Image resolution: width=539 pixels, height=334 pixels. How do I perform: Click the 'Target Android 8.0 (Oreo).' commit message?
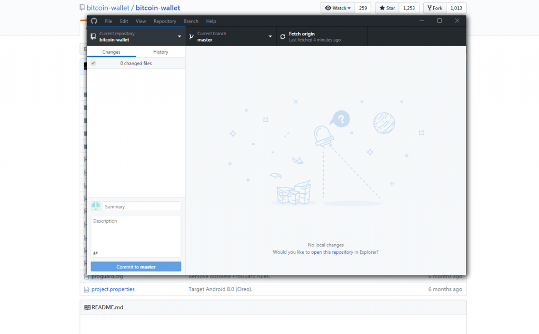pyautogui.click(x=221, y=289)
